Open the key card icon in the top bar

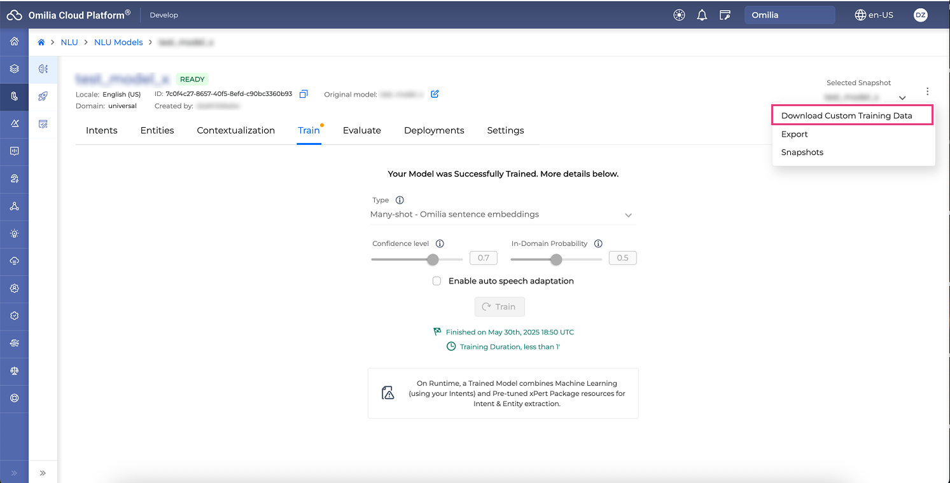coord(725,15)
